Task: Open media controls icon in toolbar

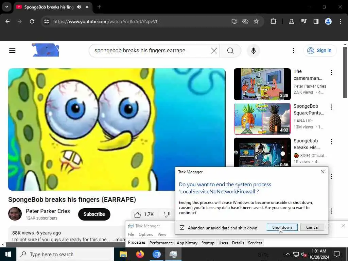Action: click(304, 21)
